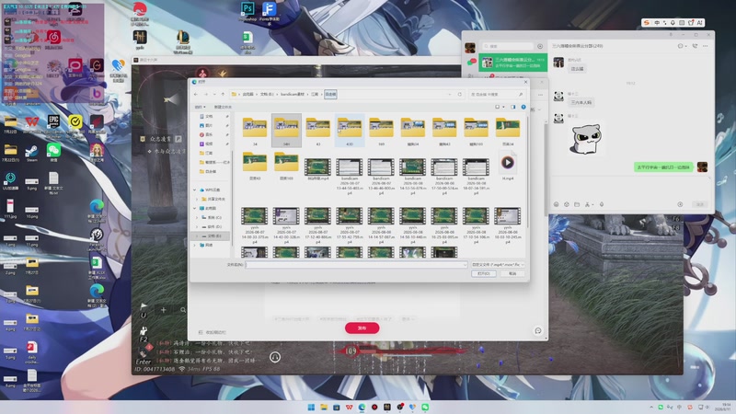Expand the C: drive tree node
736x414 pixels.
[197, 217]
